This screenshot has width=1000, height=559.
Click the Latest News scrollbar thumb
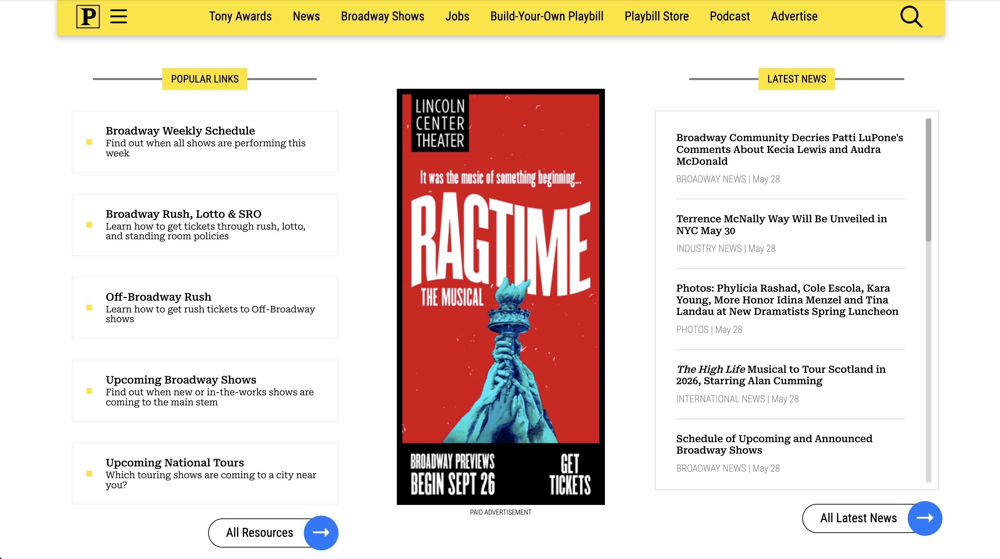928,180
